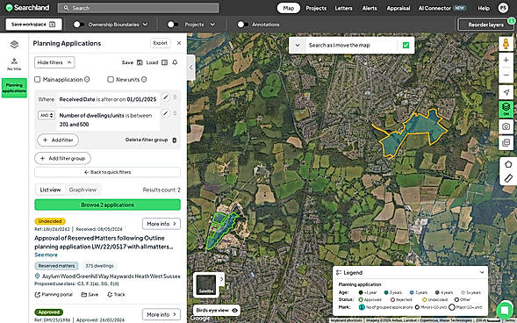The height and width of the screenshot is (323, 517).
Task: Click Add filter group button
Action: [62, 158]
